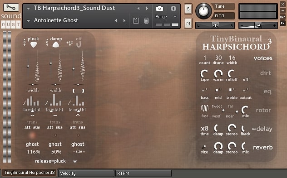Toggle the Solo S button

tap(188, 9)
